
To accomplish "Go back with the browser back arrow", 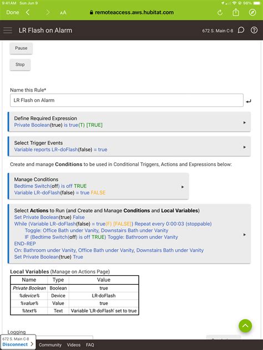I will (x=28, y=12).
